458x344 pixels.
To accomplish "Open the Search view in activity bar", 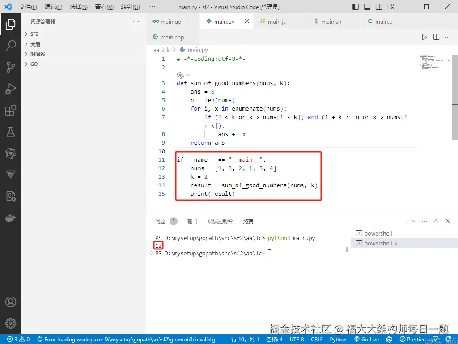I will 11,46.
